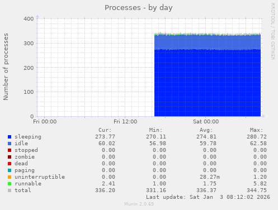The image size is (278, 210).
Task: Click sleeping maximum value 280.72
Action: 257,137
